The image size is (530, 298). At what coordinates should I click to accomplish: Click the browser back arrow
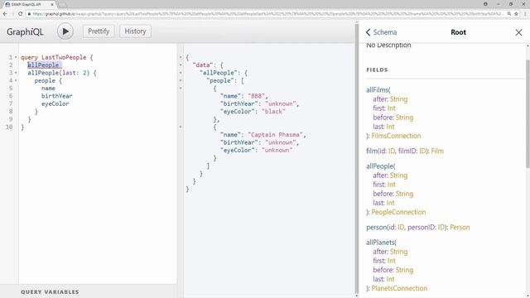(5, 14)
